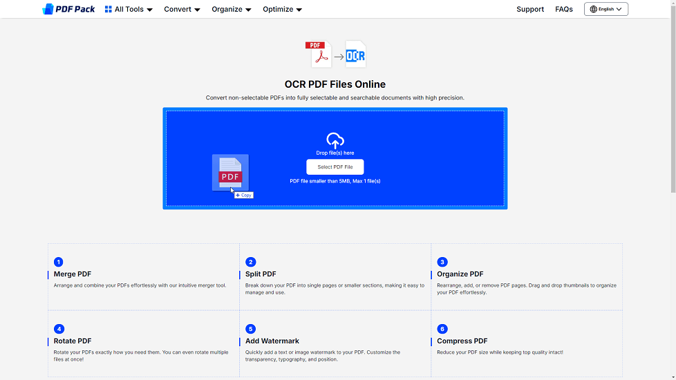Click the number 5 Add Watermark badge

[250, 329]
